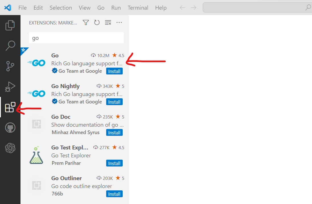Screen dimensions: 312x204
Task: Open the Source Control view
Action: coord(10,66)
